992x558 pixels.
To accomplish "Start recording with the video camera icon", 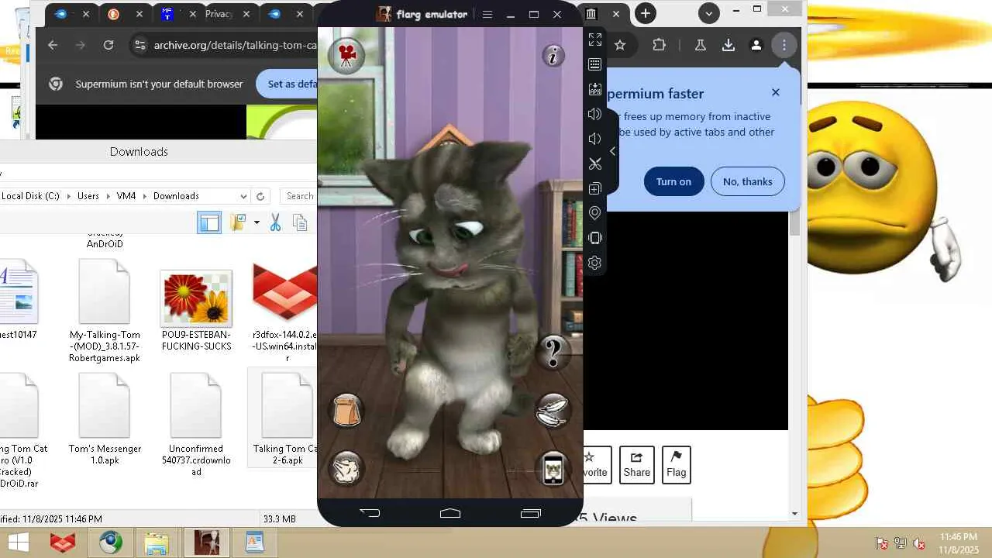I will pos(346,55).
